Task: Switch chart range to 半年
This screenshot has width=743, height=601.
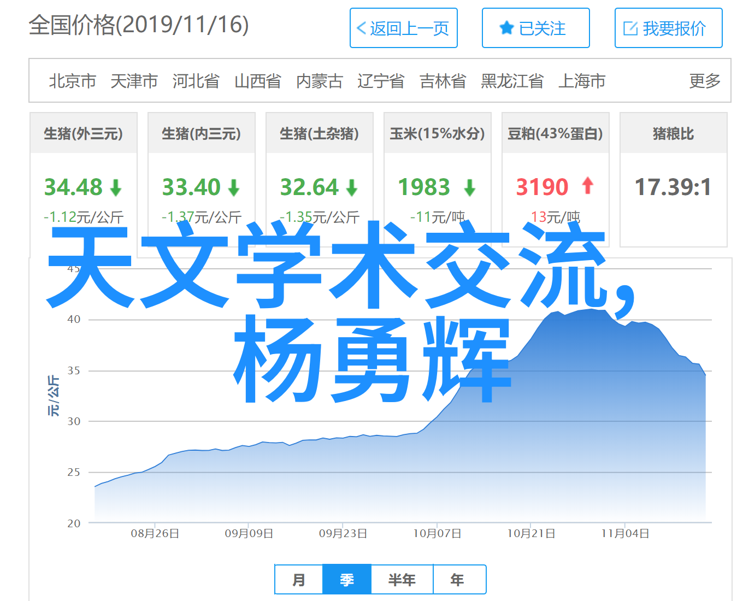Action: coord(402,580)
